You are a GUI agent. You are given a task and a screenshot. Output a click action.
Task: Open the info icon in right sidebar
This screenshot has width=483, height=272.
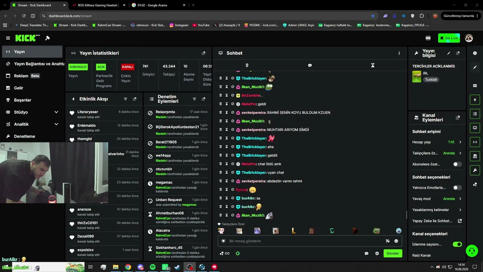475,53
